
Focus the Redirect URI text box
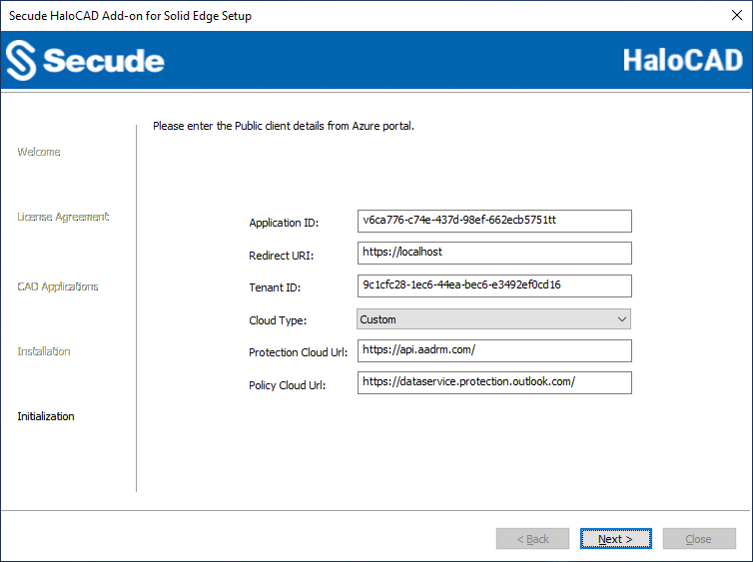tap(494, 253)
